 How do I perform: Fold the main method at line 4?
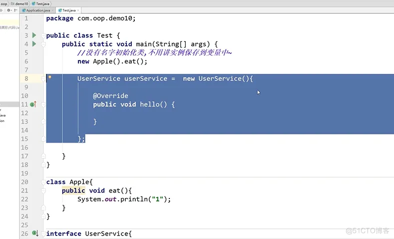point(43,44)
